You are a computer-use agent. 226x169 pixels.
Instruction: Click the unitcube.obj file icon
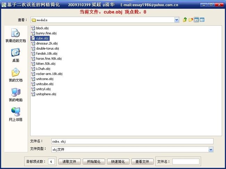(x=33, y=84)
